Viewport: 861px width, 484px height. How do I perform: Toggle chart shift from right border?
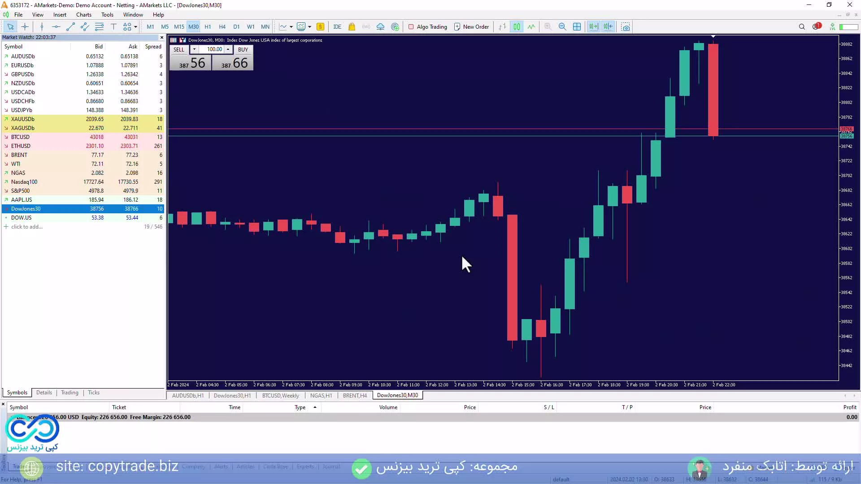pyautogui.click(x=608, y=27)
